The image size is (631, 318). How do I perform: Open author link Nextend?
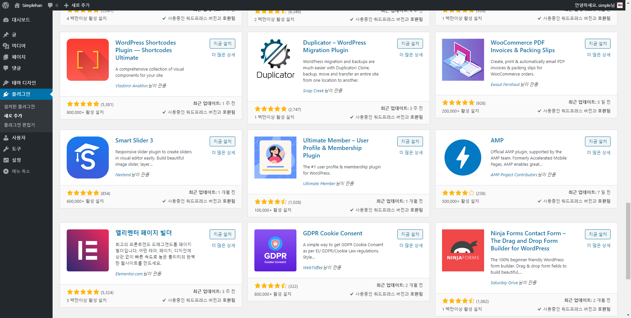point(123,175)
